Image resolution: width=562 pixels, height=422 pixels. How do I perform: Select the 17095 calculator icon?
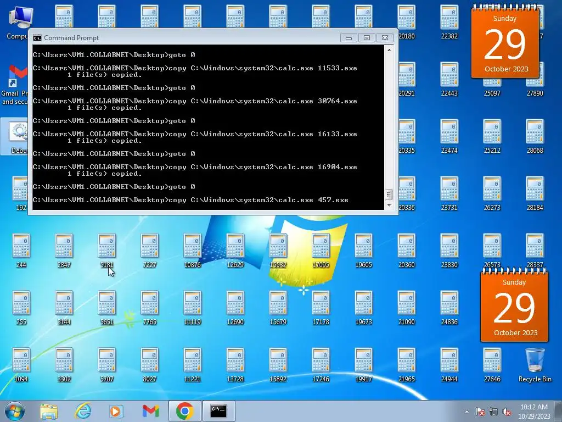pyautogui.click(x=321, y=251)
